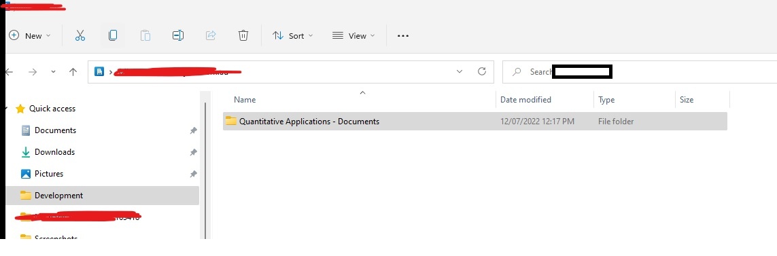Click into the Search box
Viewport: 777px width, 256px height.
[x=639, y=72]
